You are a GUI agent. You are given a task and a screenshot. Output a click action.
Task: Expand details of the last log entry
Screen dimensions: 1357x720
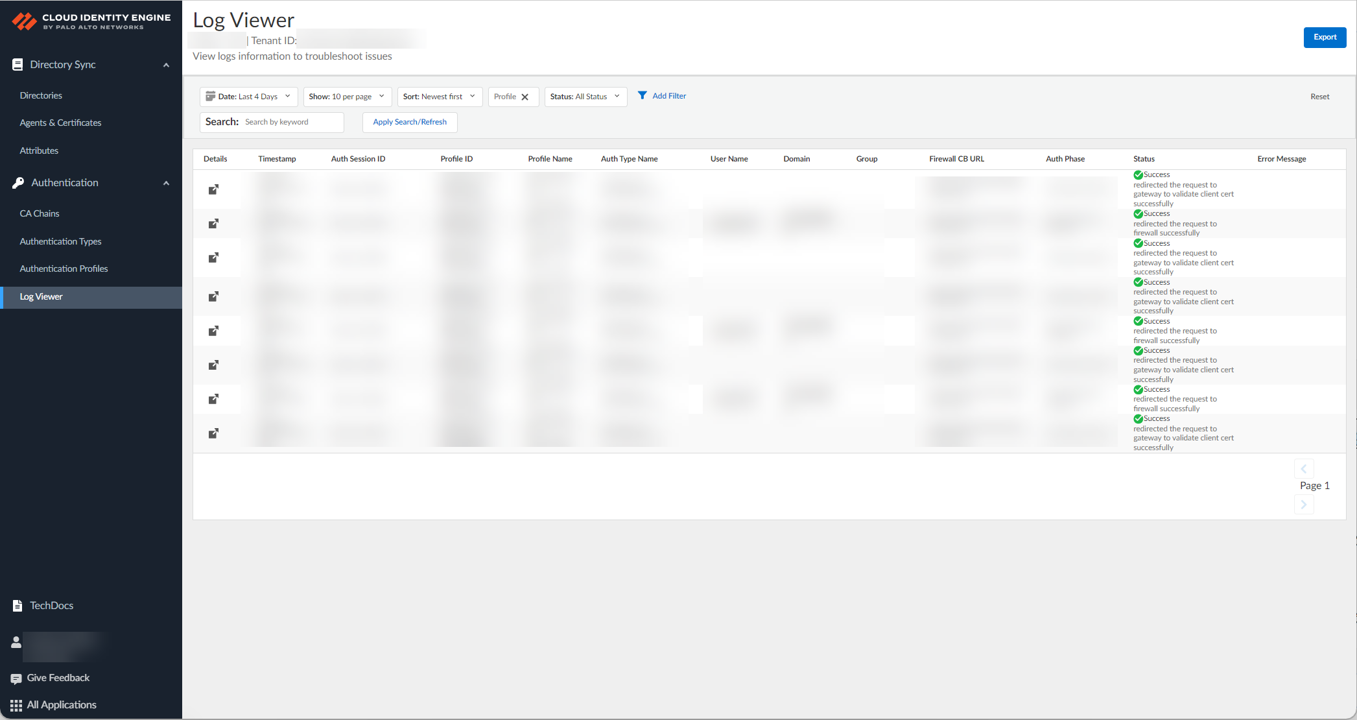point(213,433)
